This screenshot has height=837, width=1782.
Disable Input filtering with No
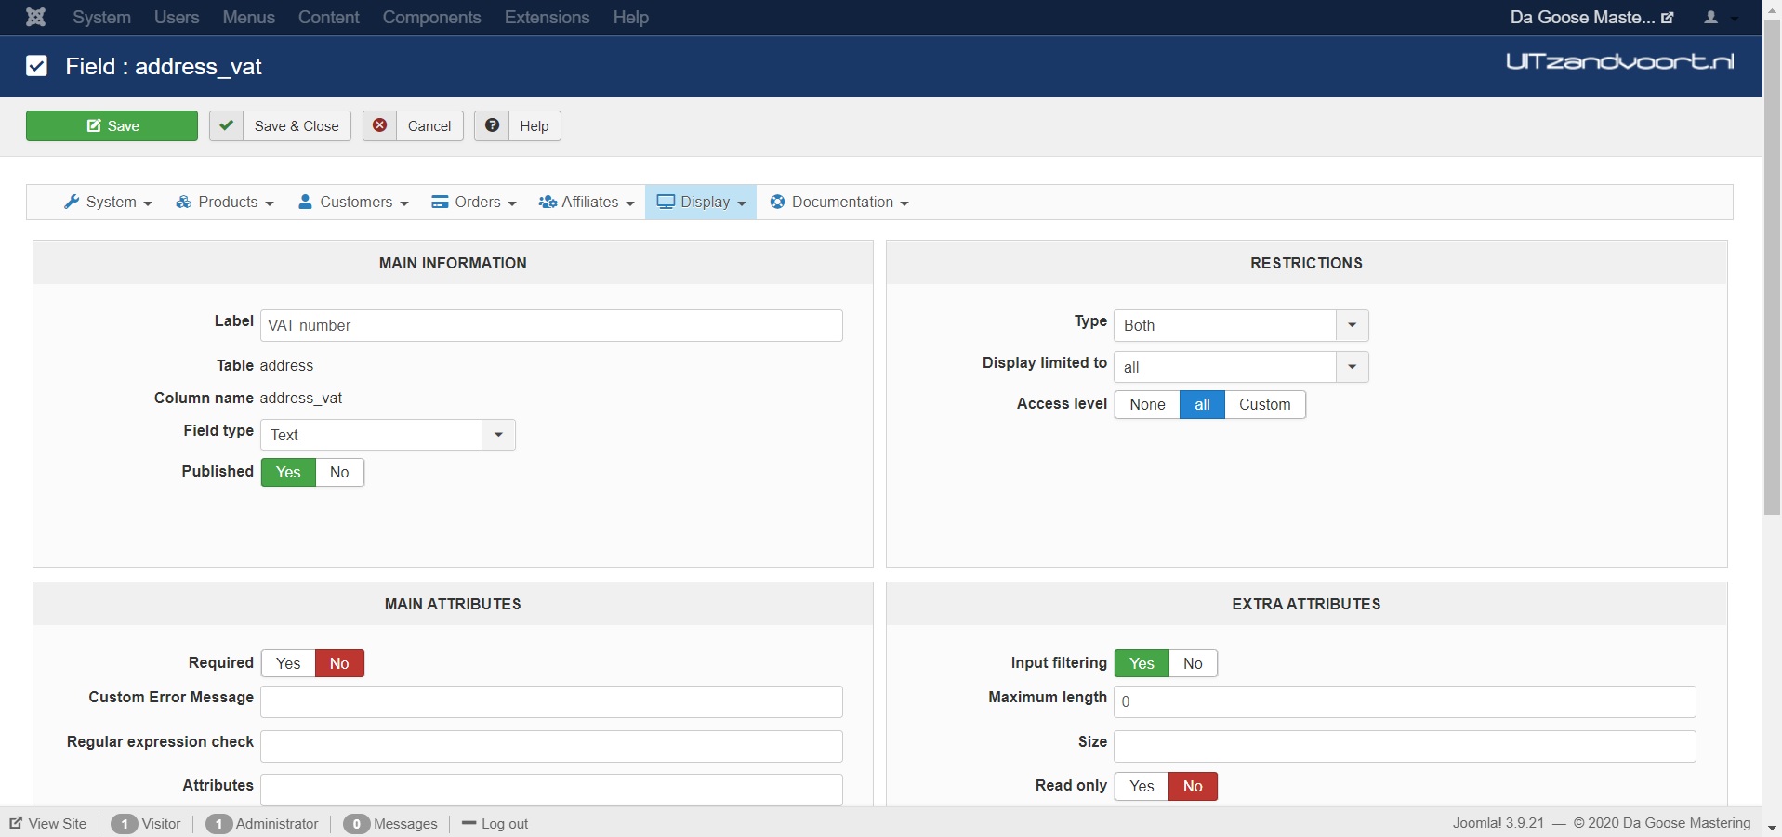click(1193, 663)
